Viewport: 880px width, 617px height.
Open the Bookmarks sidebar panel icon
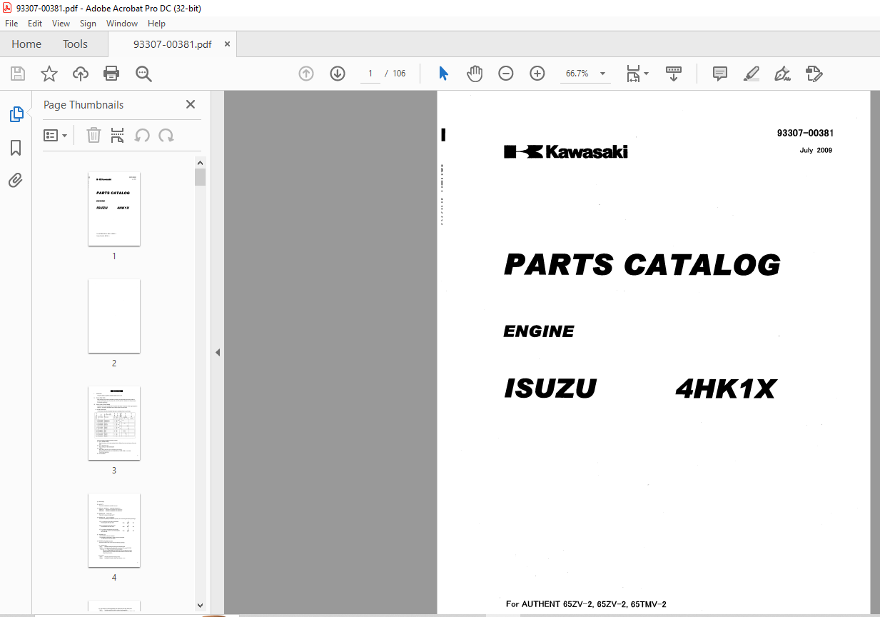[x=16, y=148]
